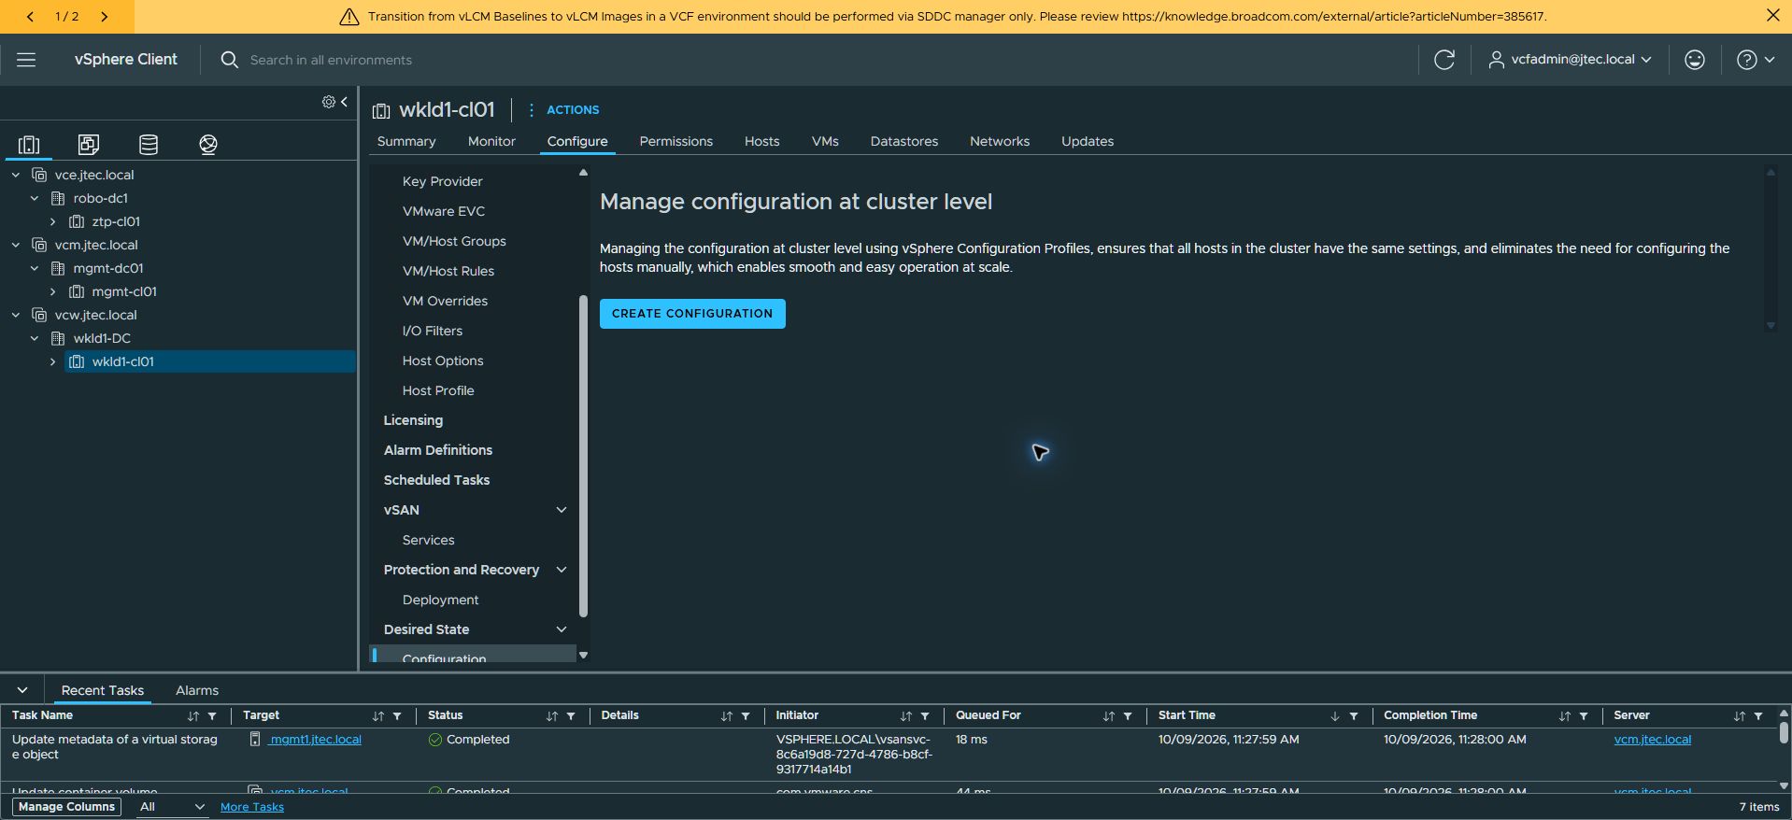Image resolution: width=1792 pixels, height=820 pixels.
Task: Switch to Storage inventory view
Action: click(x=149, y=145)
